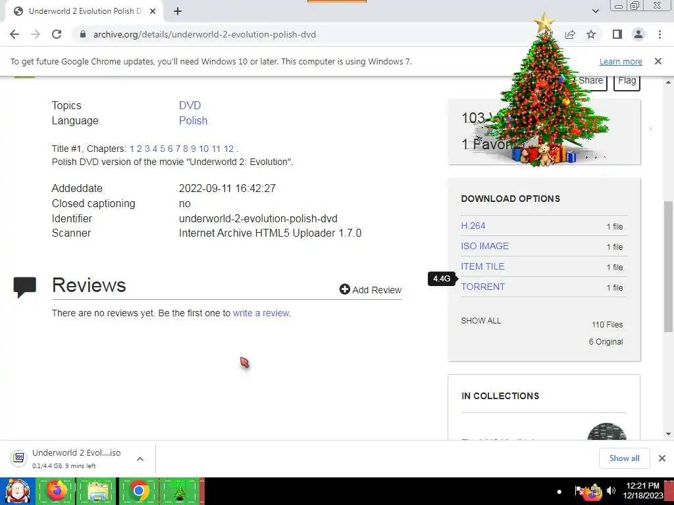Open the DVD topic link
The width and height of the screenshot is (674, 505).
(x=190, y=106)
